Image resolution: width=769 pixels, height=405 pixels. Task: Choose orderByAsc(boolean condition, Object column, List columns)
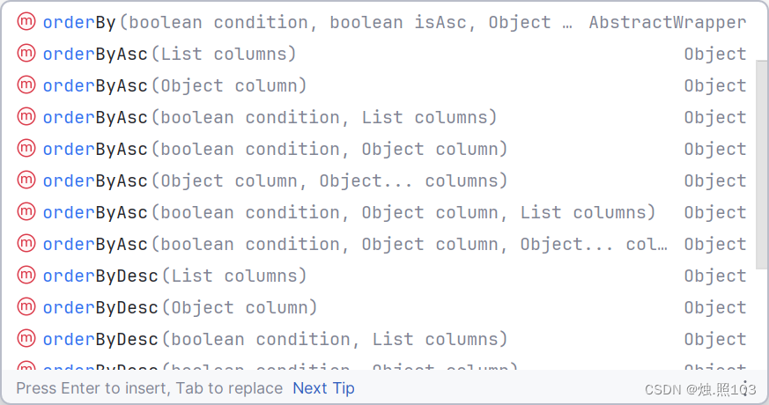coord(381,212)
